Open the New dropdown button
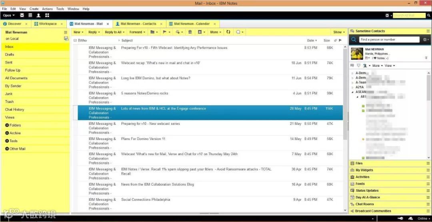 (x=78, y=32)
